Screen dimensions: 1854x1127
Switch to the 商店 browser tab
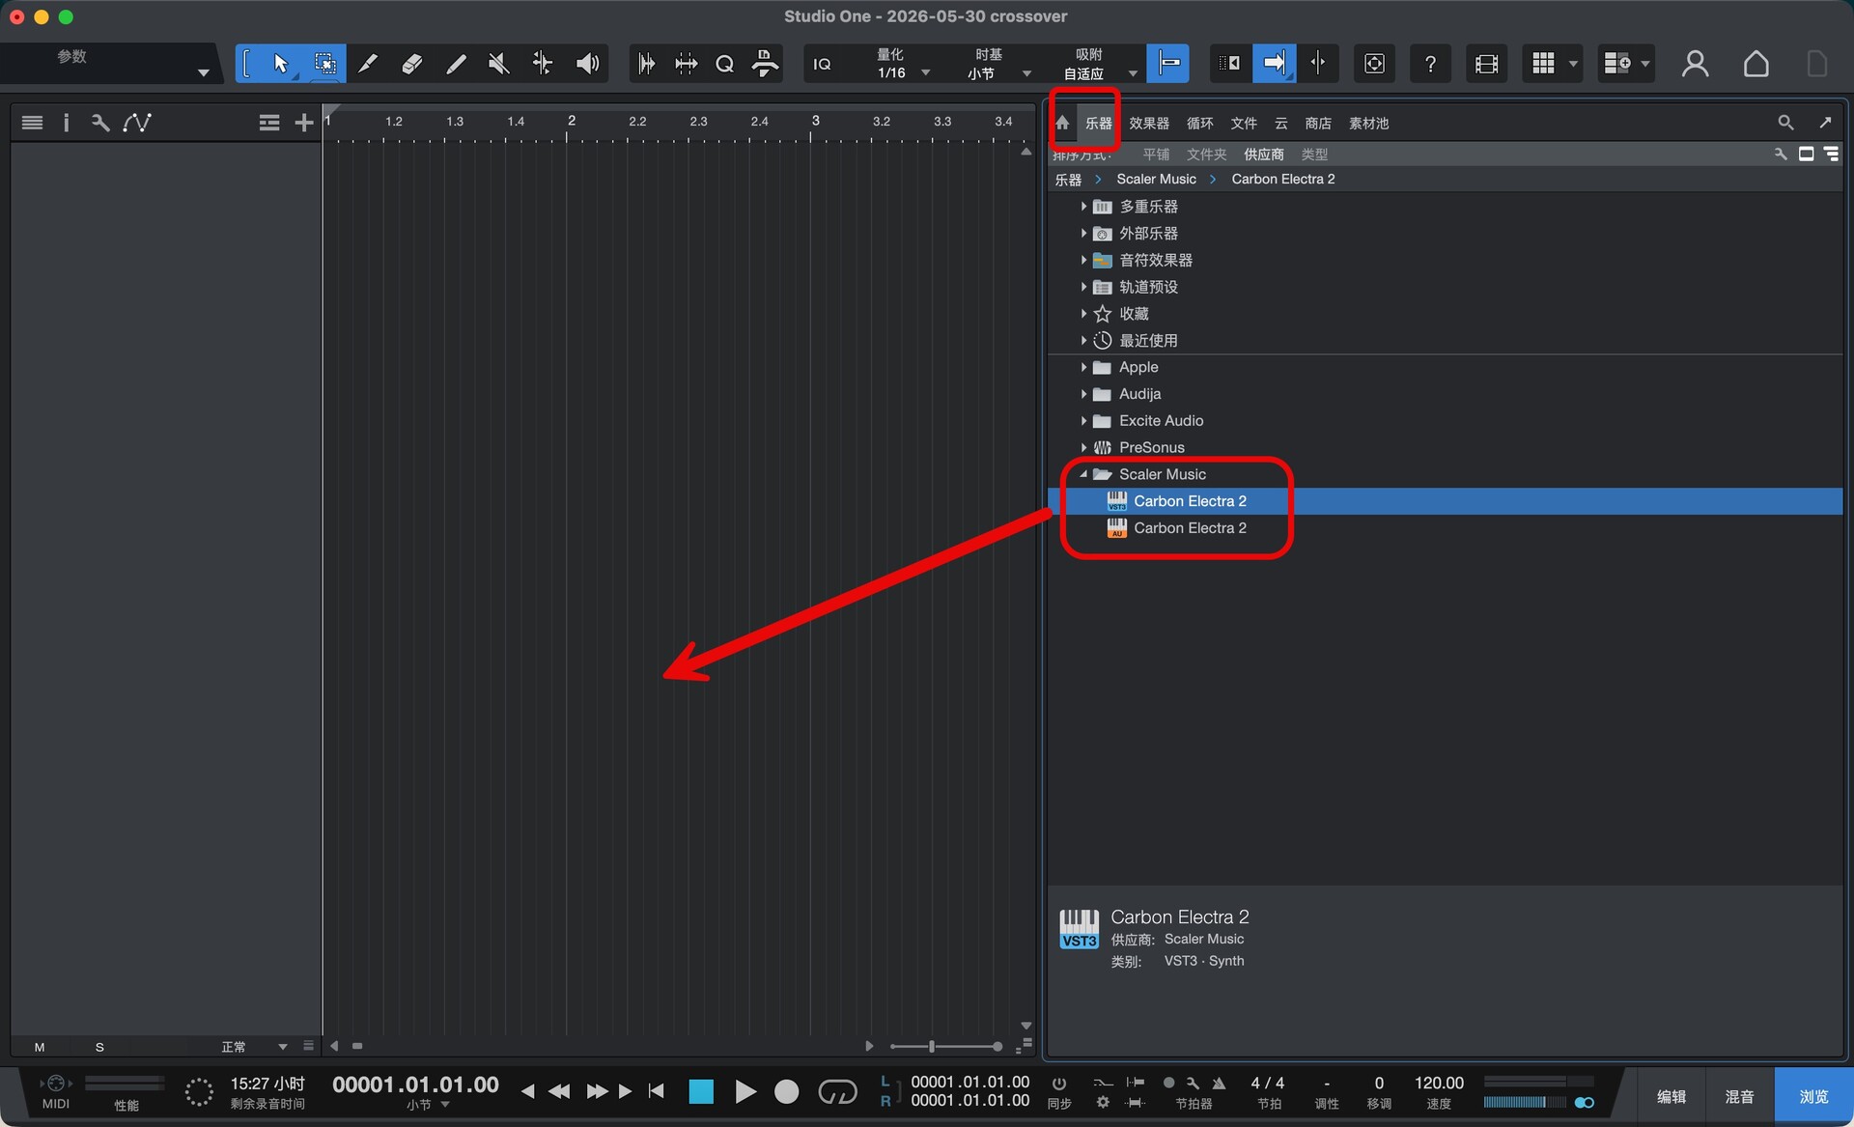click(x=1318, y=123)
